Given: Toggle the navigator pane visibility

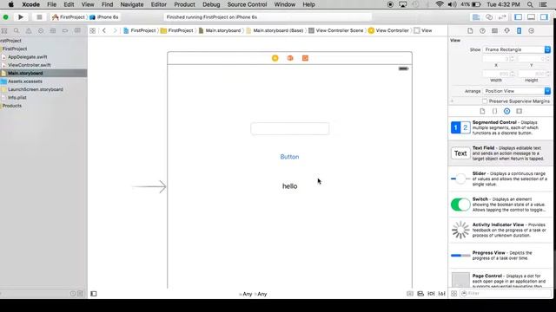Looking at the screenshot, I should (x=518, y=17).
